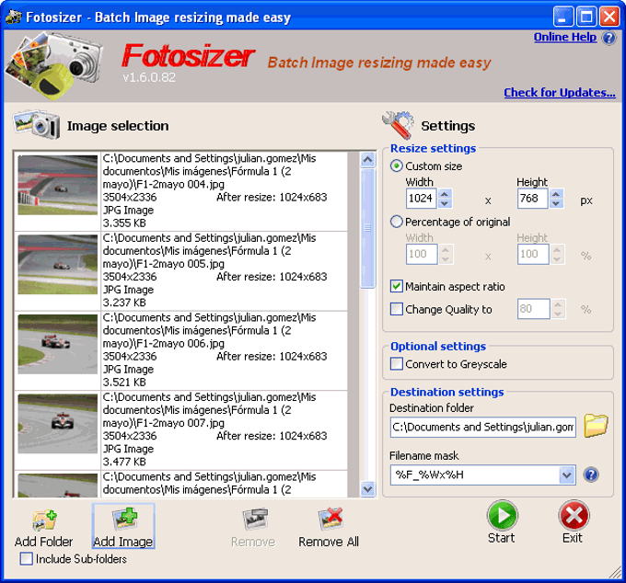Open filename mask help question icon
This screenshot has width=626, height=583.
[591, 474]
